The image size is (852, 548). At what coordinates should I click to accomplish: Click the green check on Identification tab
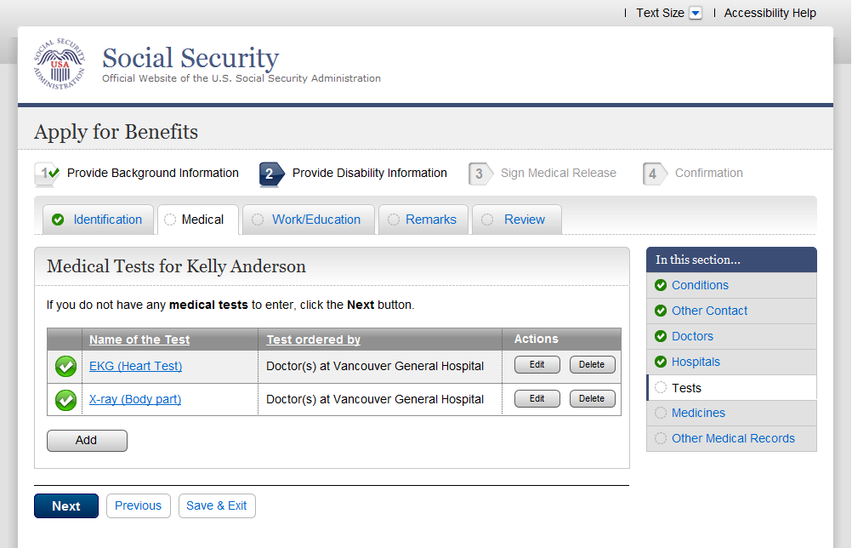[58, 220]
